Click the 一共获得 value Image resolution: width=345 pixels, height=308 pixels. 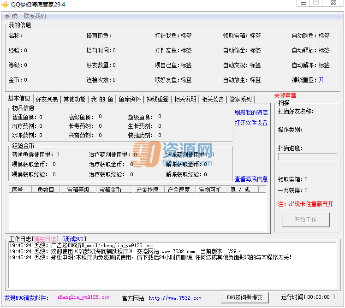click(306, 190)
